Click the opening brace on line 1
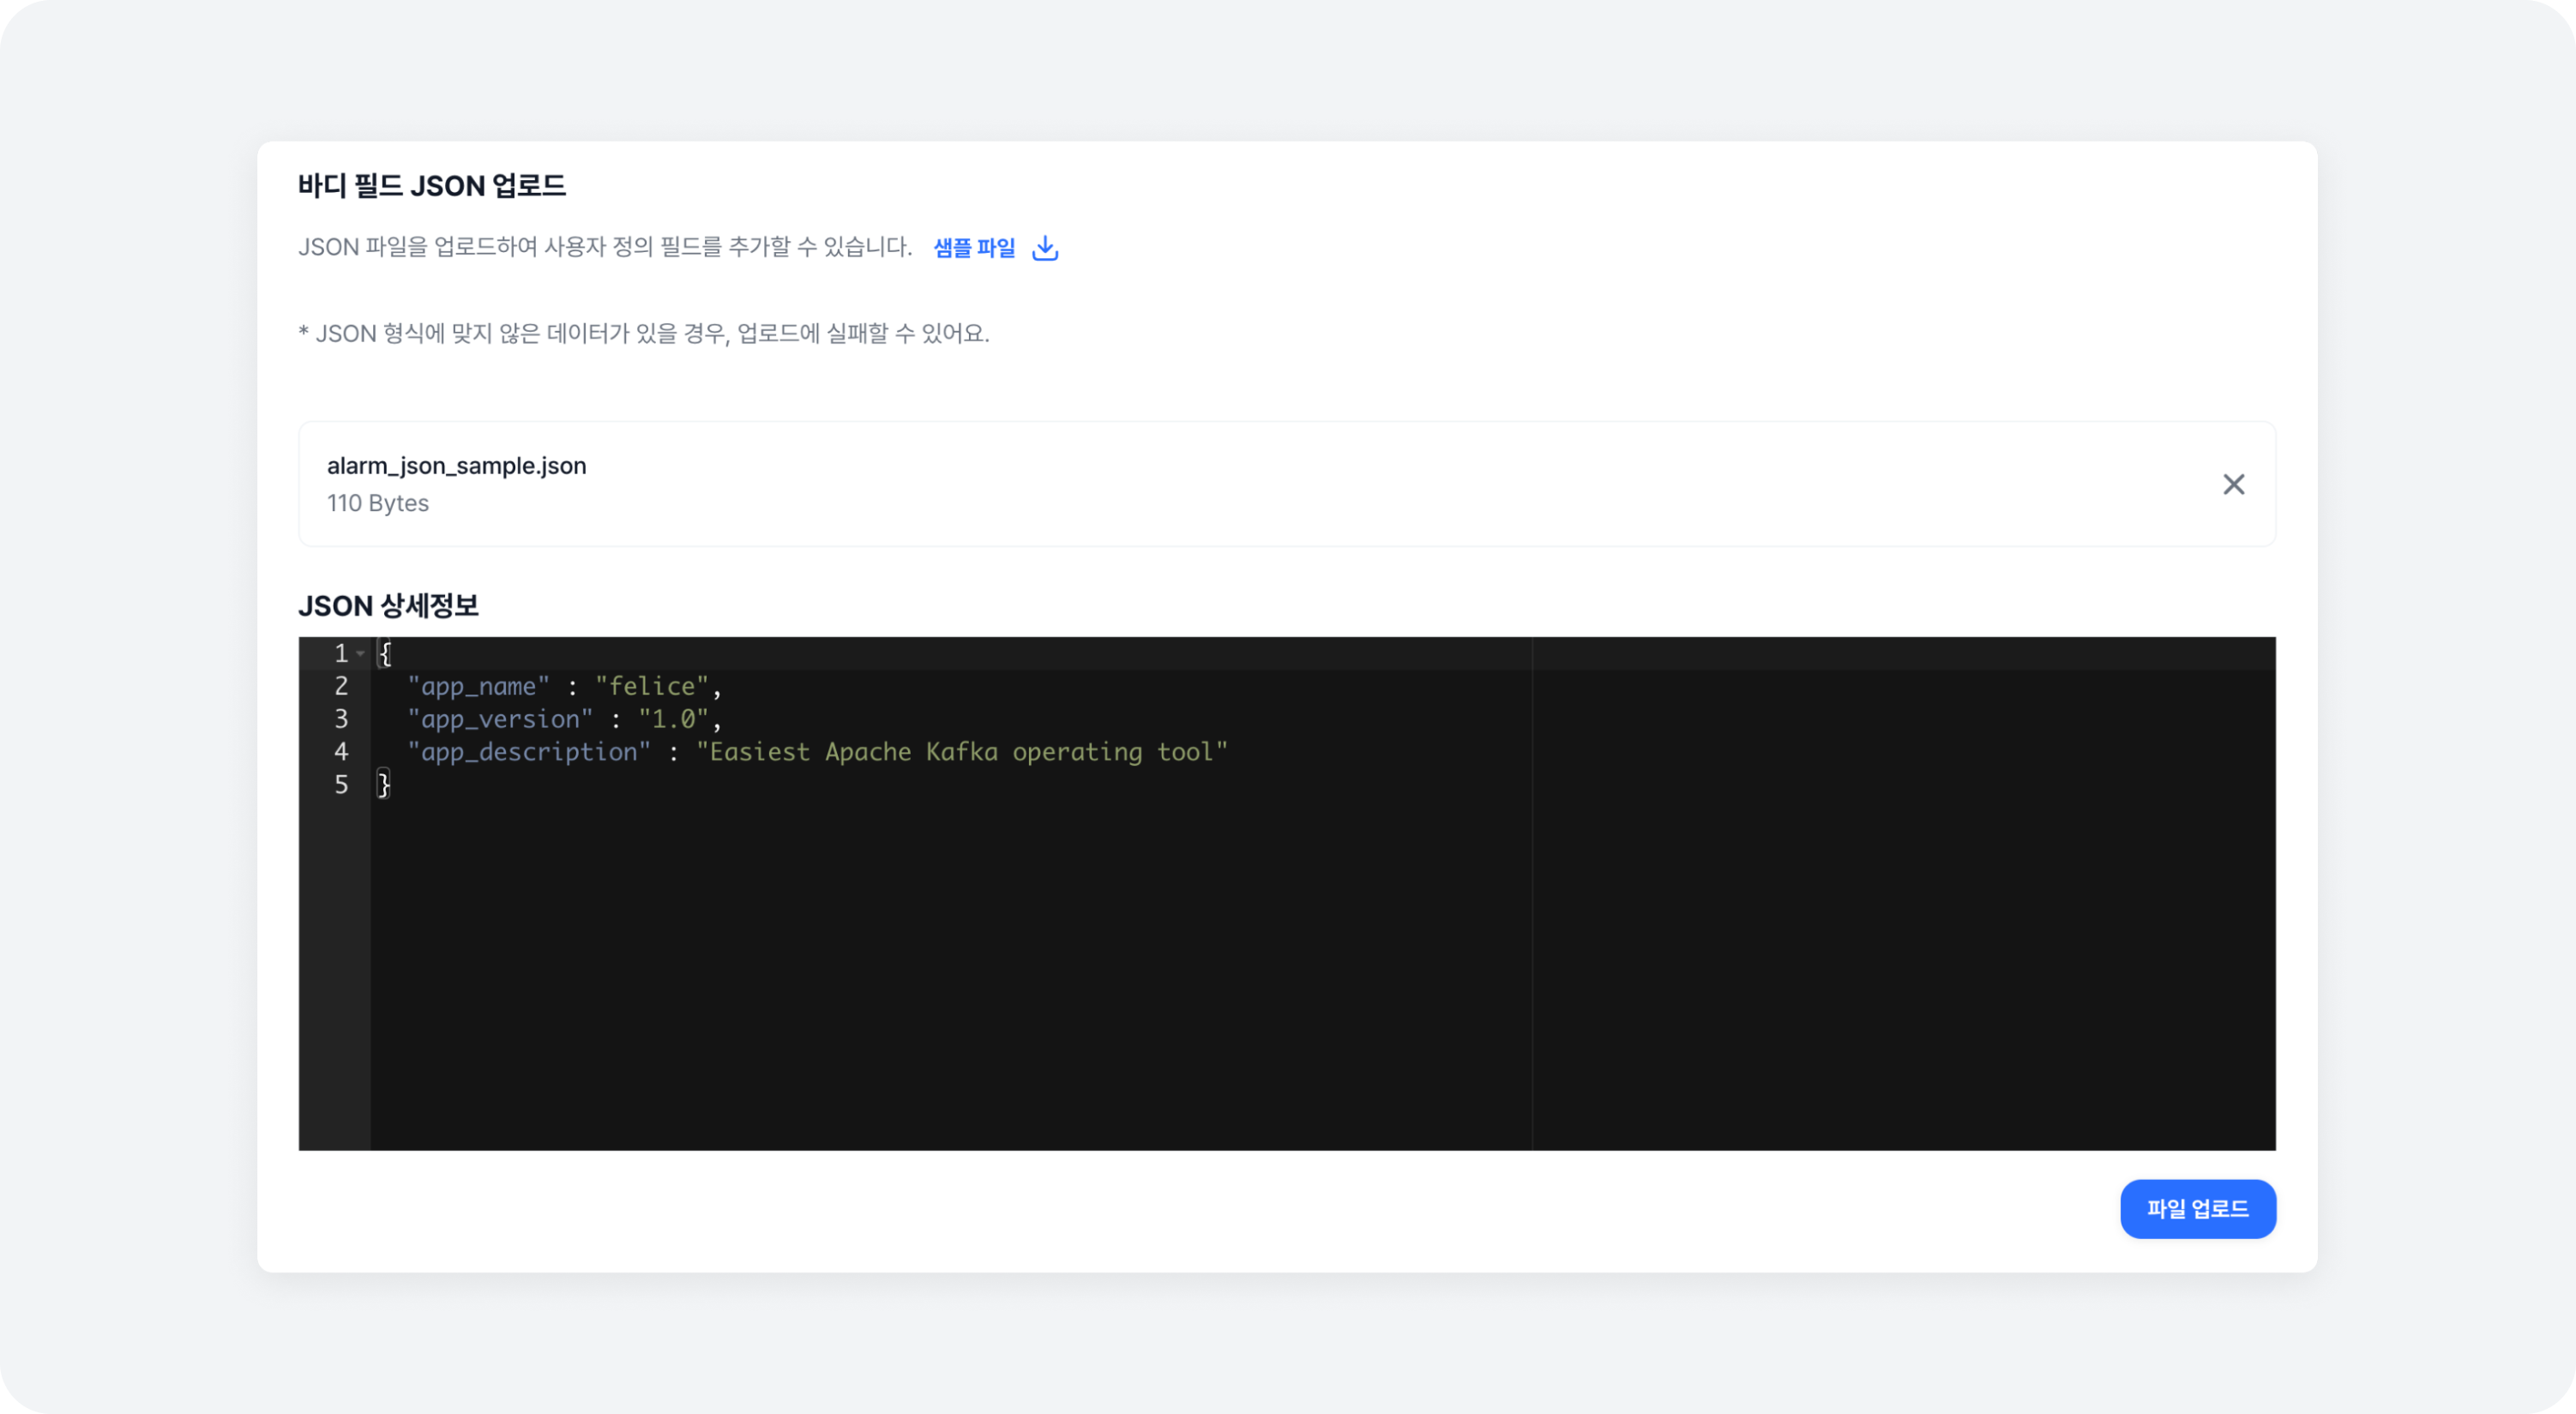The image size is (2576, 1414). (x=384, y=654)
